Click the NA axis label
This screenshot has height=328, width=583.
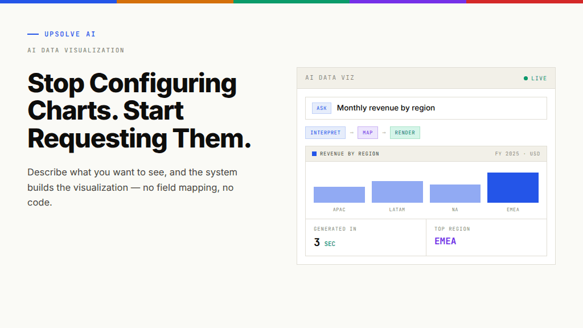[455, 210]
